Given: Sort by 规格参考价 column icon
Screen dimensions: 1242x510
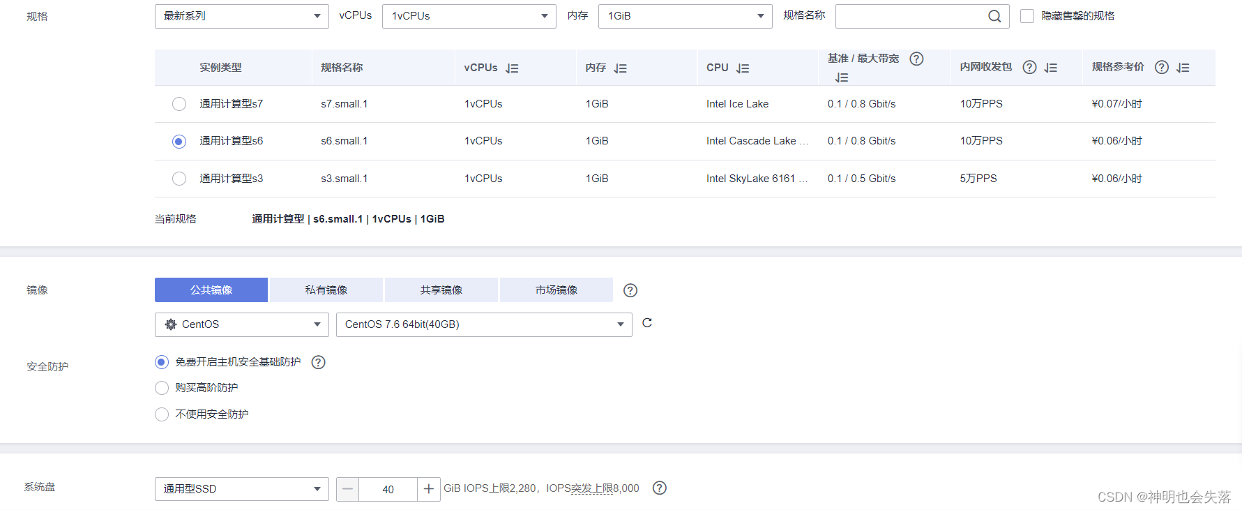Looking at the screenshot, I should coord(1183,68).
